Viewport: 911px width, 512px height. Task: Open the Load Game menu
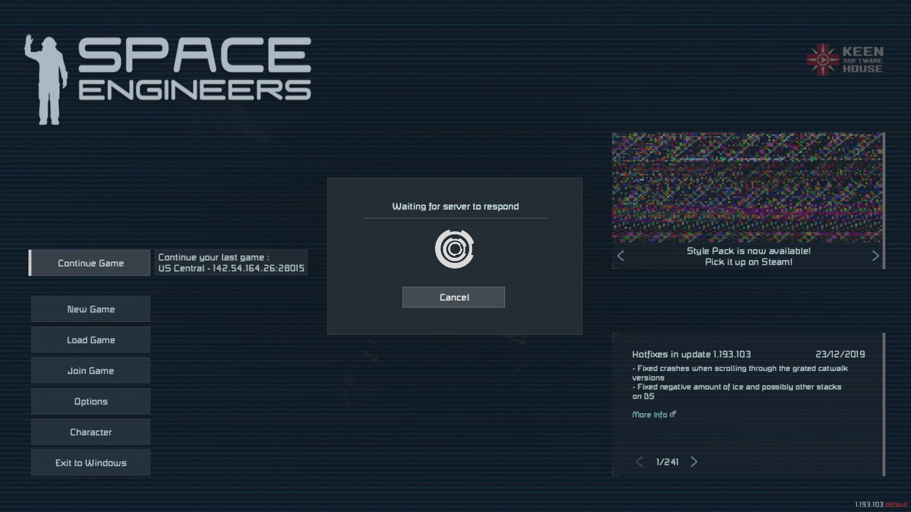(x=91, y=340)
